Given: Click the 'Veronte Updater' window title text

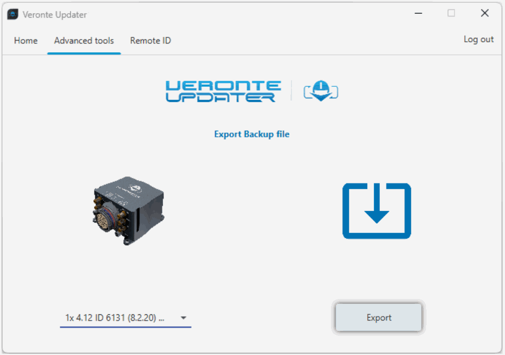Looking at the screenshot, I should point(54,15).
